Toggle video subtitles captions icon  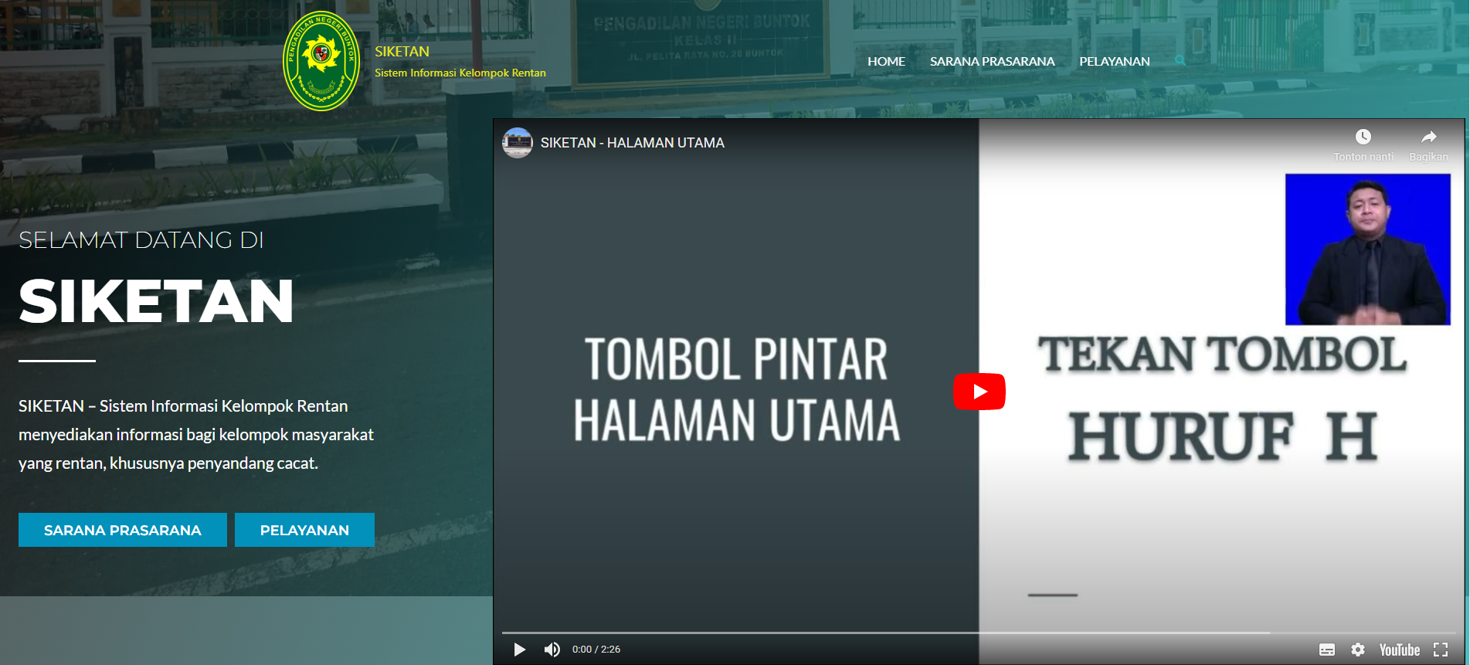(1327, 650)
